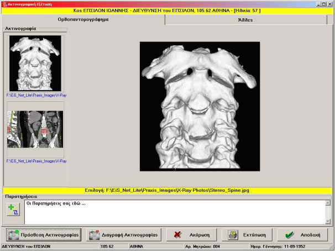Image resolution: width=335 pixels, height=251 pixels.
Task: Click inside the Παρατηρήσεις text field
Action: pos(166,212)
